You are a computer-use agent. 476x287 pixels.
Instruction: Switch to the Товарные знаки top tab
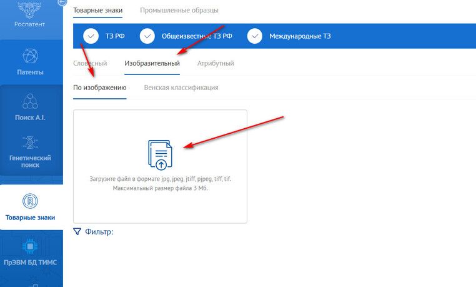pos(97,10)
